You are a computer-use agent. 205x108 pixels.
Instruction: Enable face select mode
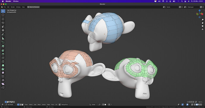tap(23, 105)
